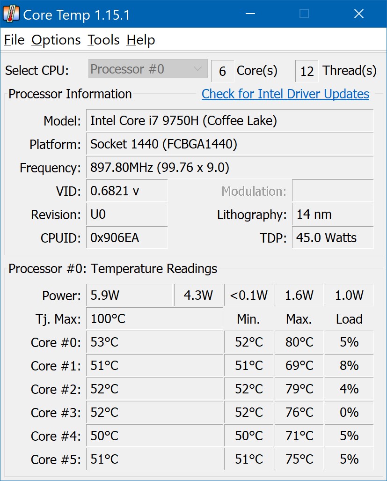Click the Min. column header
Screen dimensions: 387x481
pos(248,319)
